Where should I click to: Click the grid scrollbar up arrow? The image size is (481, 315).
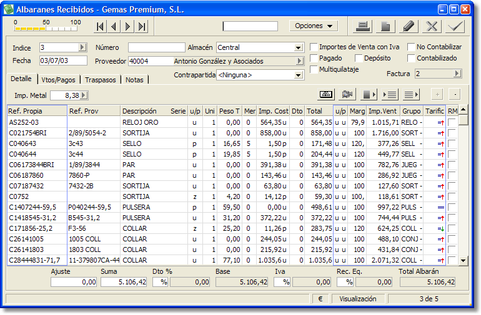[464, 109]
